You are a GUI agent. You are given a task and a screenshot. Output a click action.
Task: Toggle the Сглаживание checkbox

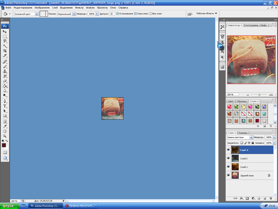pos(118,14)
